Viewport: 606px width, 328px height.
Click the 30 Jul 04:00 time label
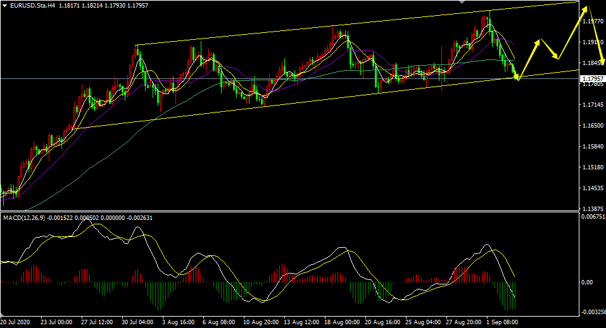point(137,322)
